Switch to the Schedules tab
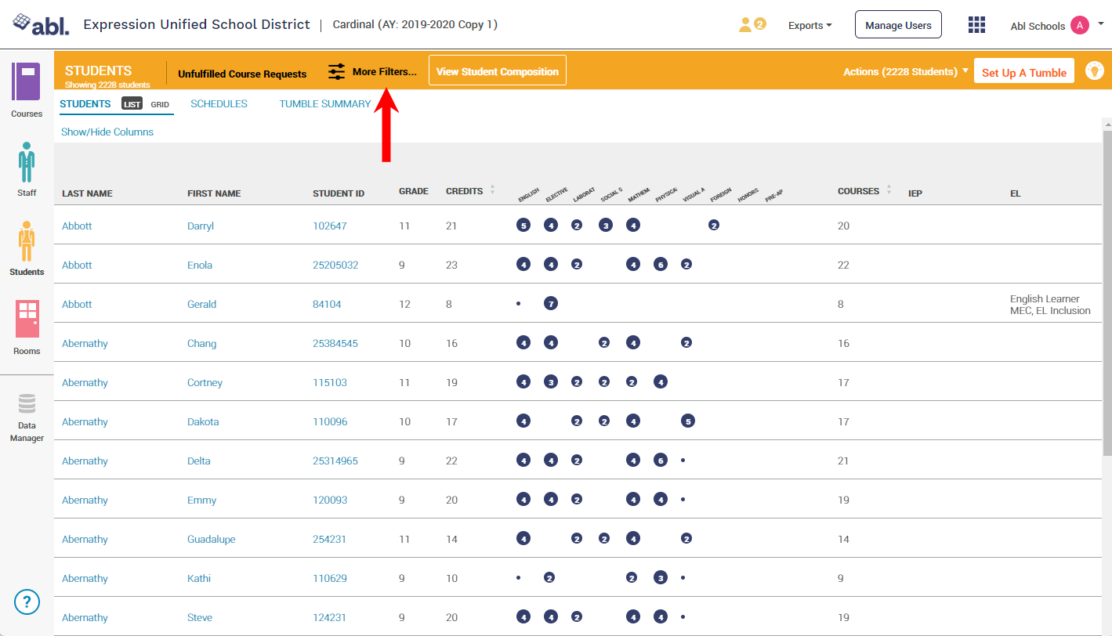Viewport: 1112px width, 636px height. 219,103
